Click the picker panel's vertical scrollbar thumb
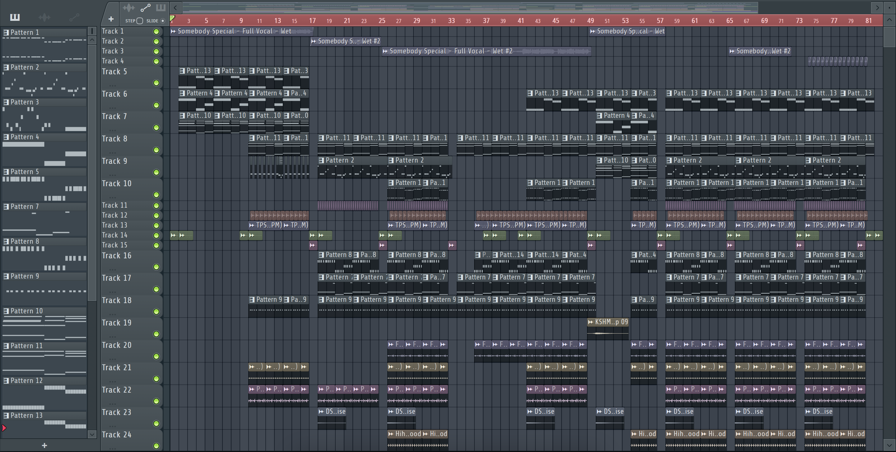The width and height of the screenshot is (896, 452). coord(92,173)
